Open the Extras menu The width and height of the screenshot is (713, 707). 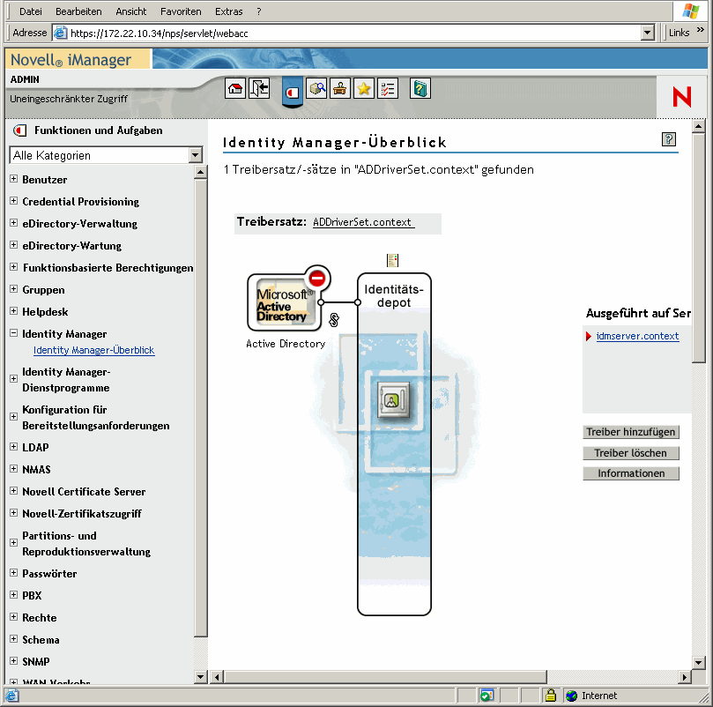pos(228,11)
